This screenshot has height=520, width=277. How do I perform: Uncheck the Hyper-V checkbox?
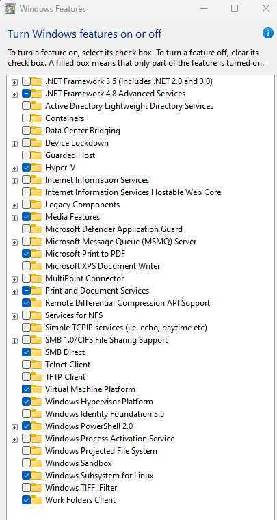[x=26, y=168]
